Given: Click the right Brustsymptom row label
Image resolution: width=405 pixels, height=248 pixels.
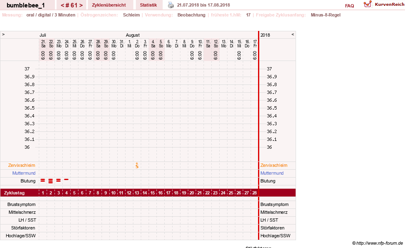Looking at the screenshot, I should click(x=275, y=204).
